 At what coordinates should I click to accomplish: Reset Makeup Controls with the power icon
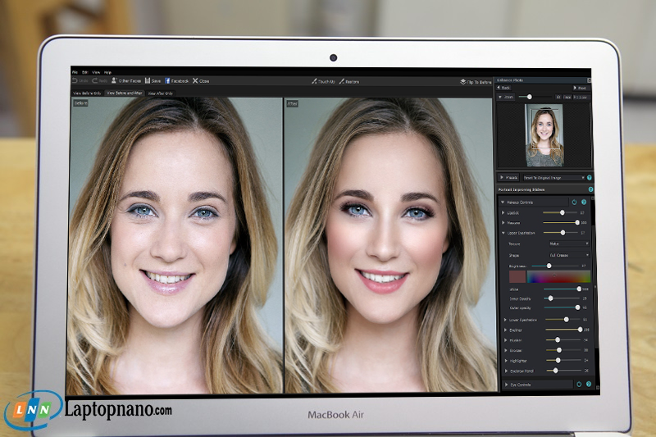coord(574,201)
